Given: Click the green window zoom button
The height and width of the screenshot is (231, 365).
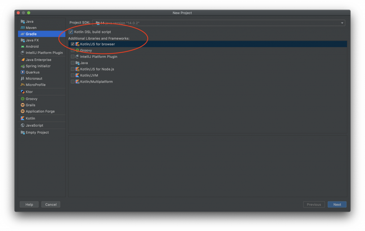Looking at the screenshot, I should click(29, 13).
